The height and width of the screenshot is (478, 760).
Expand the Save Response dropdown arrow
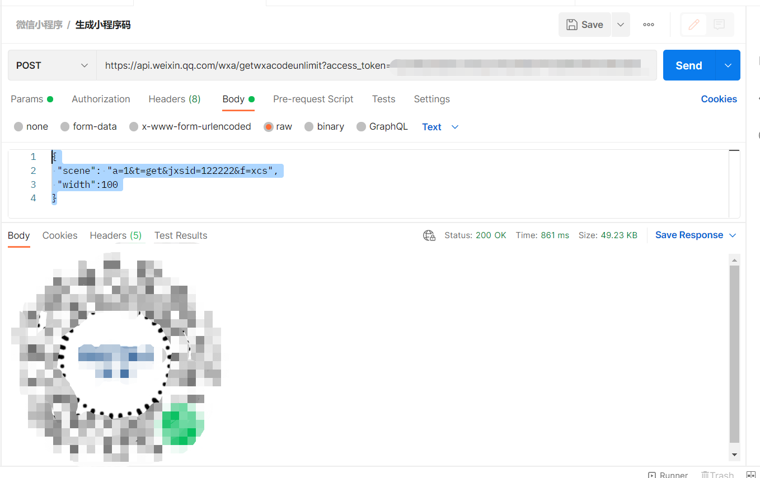click(x=732, y=235)
